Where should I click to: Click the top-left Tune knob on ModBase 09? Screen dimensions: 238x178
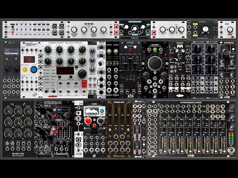tap(48, 49)
